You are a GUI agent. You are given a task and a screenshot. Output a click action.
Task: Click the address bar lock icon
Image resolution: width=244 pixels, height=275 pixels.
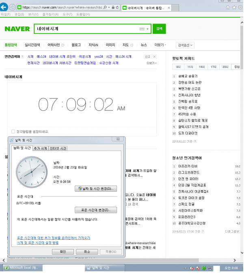tap(113, 7)
